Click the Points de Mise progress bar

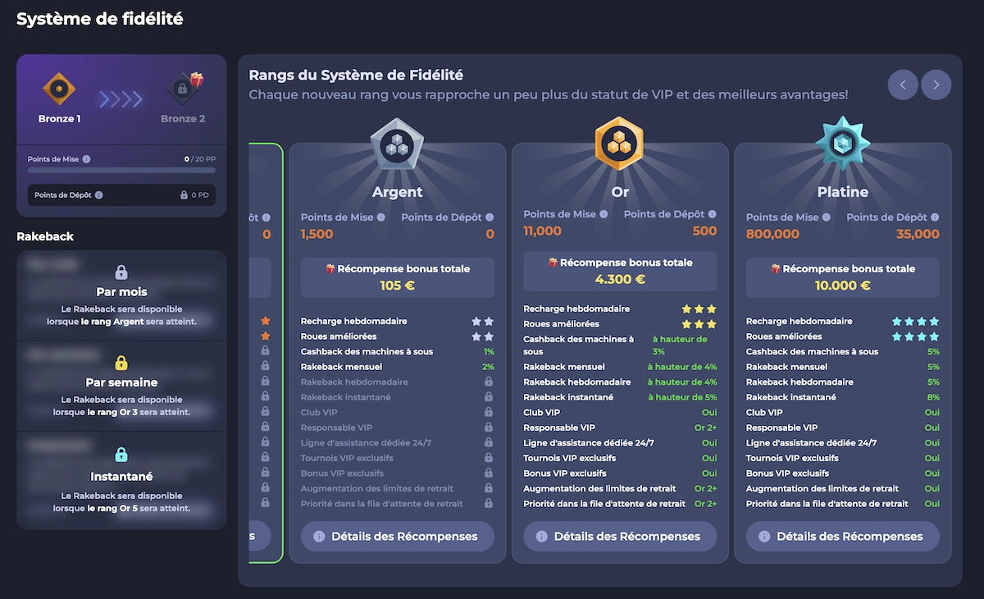coord(120,170)
